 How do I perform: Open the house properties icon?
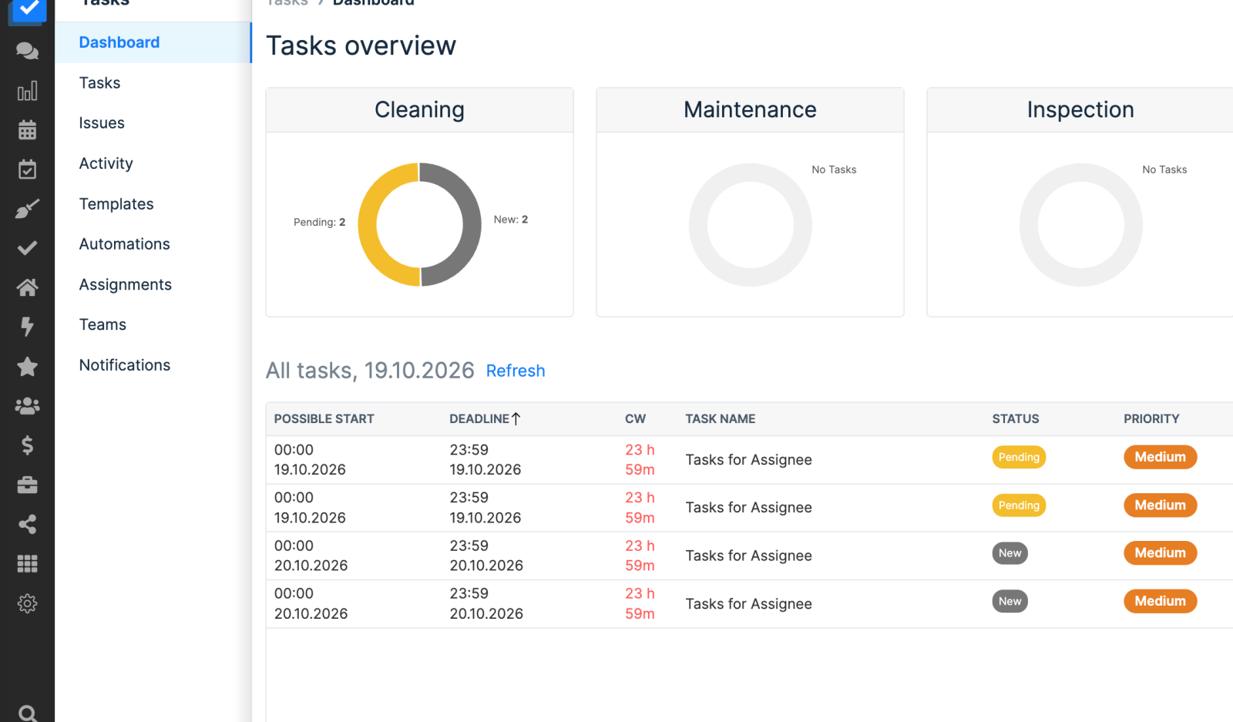(27, 287)
